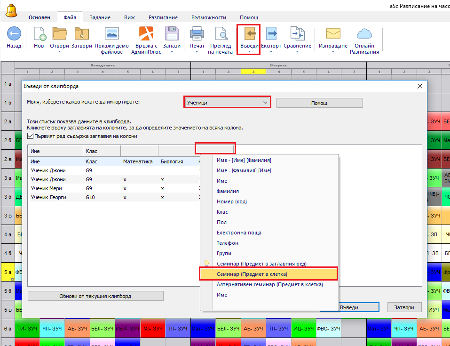Expand the Изпращане dropdown menu
450x346 pixels.
[333, 52]
